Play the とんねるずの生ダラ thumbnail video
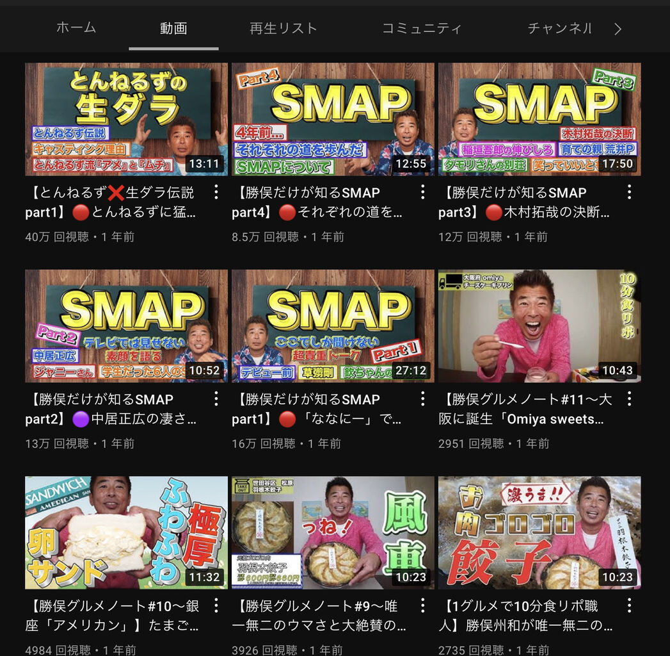The width and height of the screenshot is (670, 656). click(x=127, y=119)
